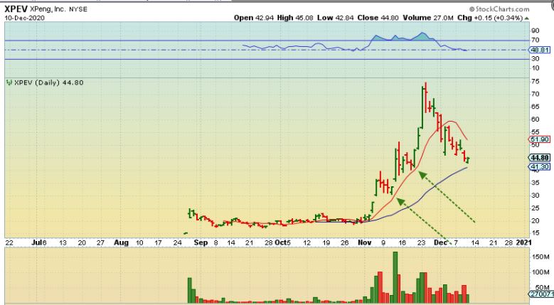Viewport: 554px width, 305px height.
Task: Click the Jul date axis label
Action: coord(37,242)
